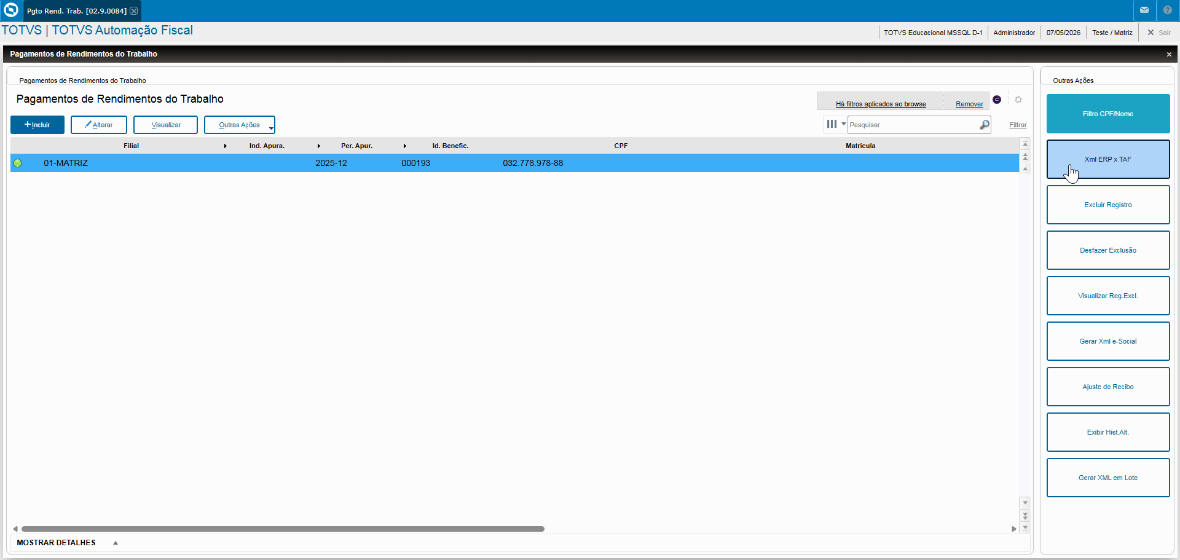This screenshot has height=560, width=1180.
Task: Sort by the Id. Benefic. column header
Action: [x=450, y=146]
